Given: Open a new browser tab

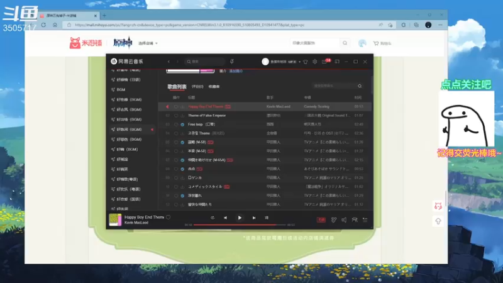Looking at the screenshot, I should pyautogui.click(x=104, y=15).
